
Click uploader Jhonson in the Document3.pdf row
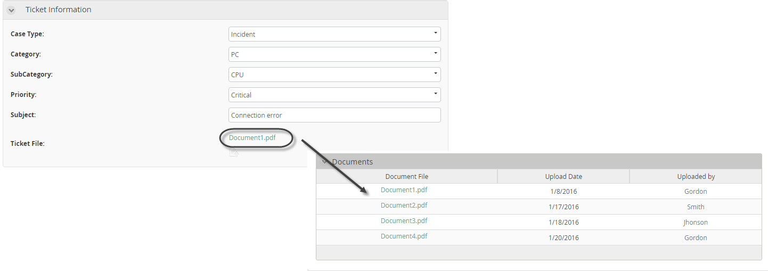[696, 223]
